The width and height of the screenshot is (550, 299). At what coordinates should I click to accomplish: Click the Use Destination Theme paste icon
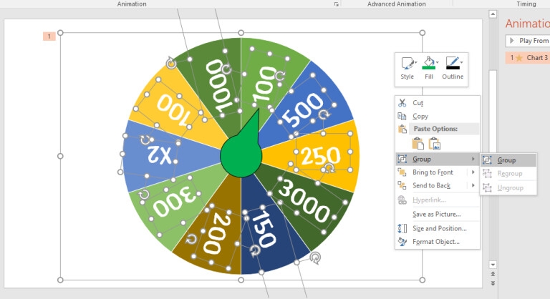(418, 144)
